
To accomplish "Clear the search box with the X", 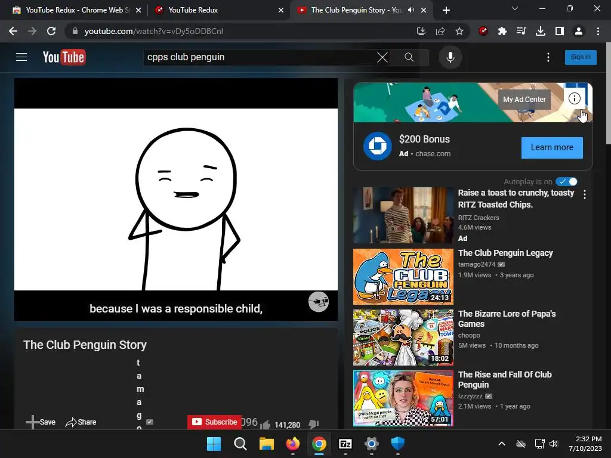I will pyautogui.click(x=382, y=57).
